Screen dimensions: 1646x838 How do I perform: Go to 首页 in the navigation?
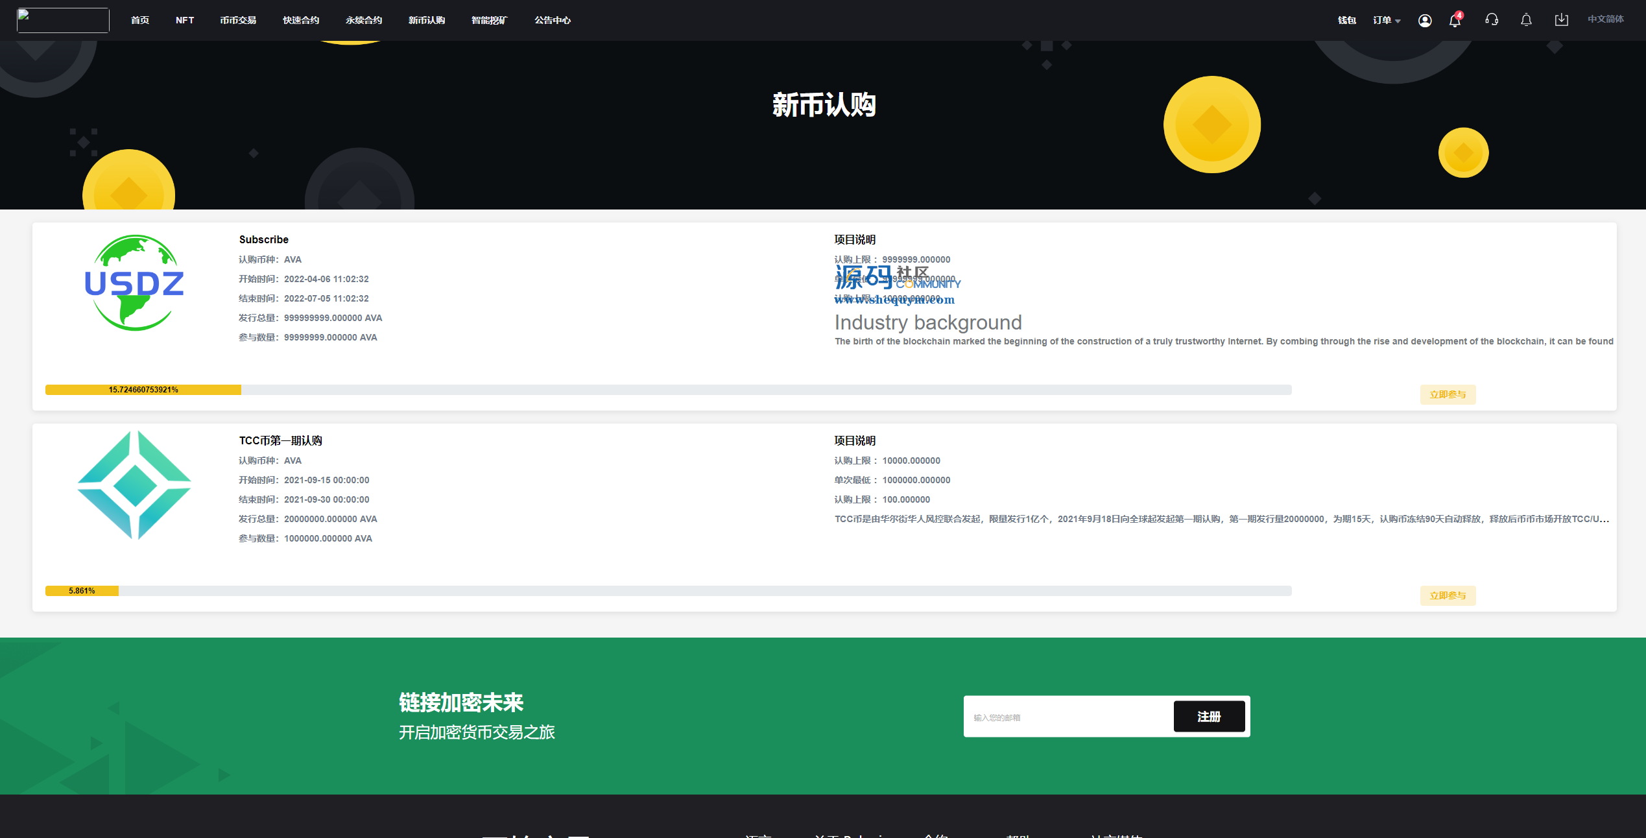pyautogui.click(x=140, y=20)
